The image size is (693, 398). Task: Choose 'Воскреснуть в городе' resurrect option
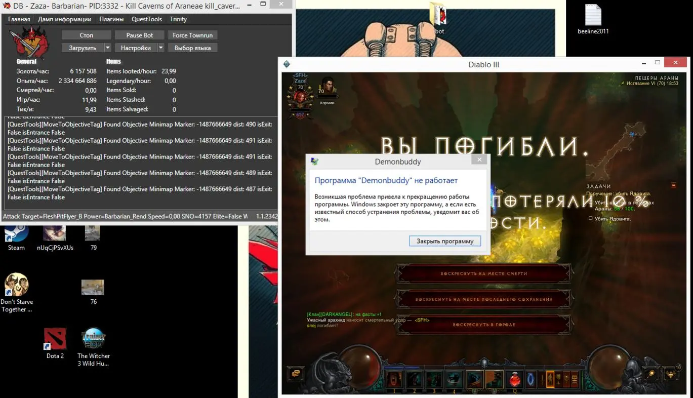[484, 325]
